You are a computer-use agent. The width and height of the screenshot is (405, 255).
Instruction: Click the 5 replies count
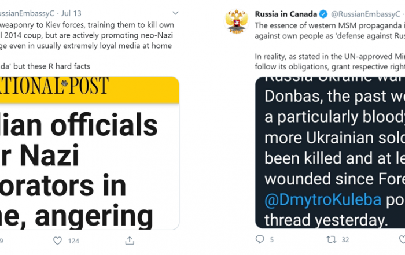pyautogui.click(x=272, y=240)
